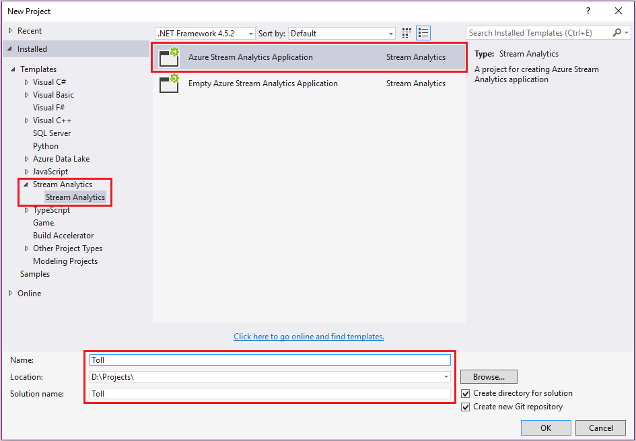Close the New Project dialog

click(x=619, y=11)
